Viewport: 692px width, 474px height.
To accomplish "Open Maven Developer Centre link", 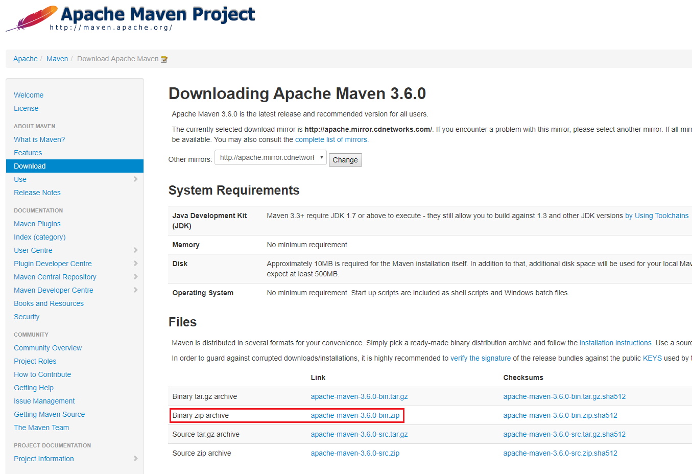I will [x=54, y=290].
